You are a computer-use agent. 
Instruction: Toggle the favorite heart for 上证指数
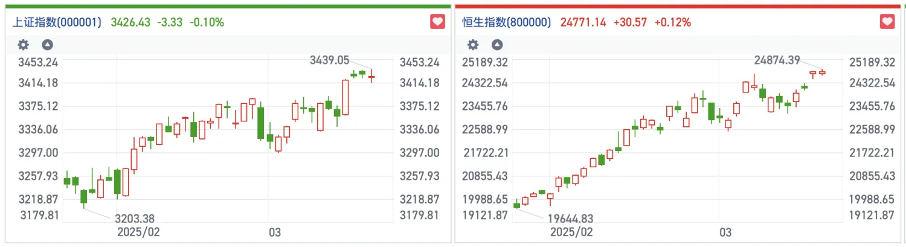[437, 22]
